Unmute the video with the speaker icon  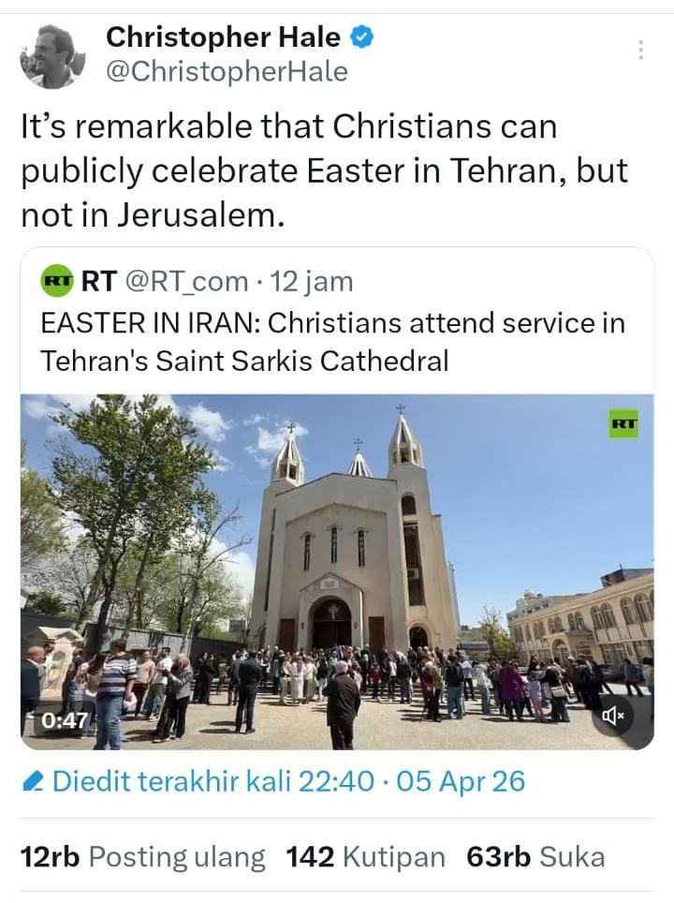tap(613, 717)
